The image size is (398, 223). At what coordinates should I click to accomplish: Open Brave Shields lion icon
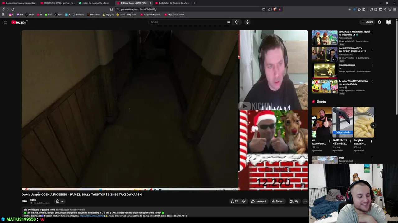click(x=275, y=9)
